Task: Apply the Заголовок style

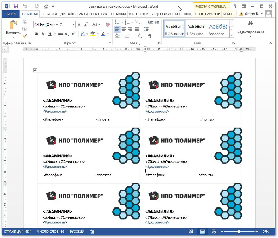Action: pyautogui.click(x=218, y=29)
